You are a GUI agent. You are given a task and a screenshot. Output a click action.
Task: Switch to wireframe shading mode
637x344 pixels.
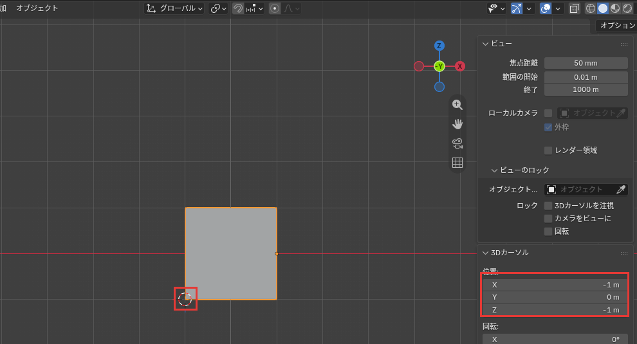591,8
